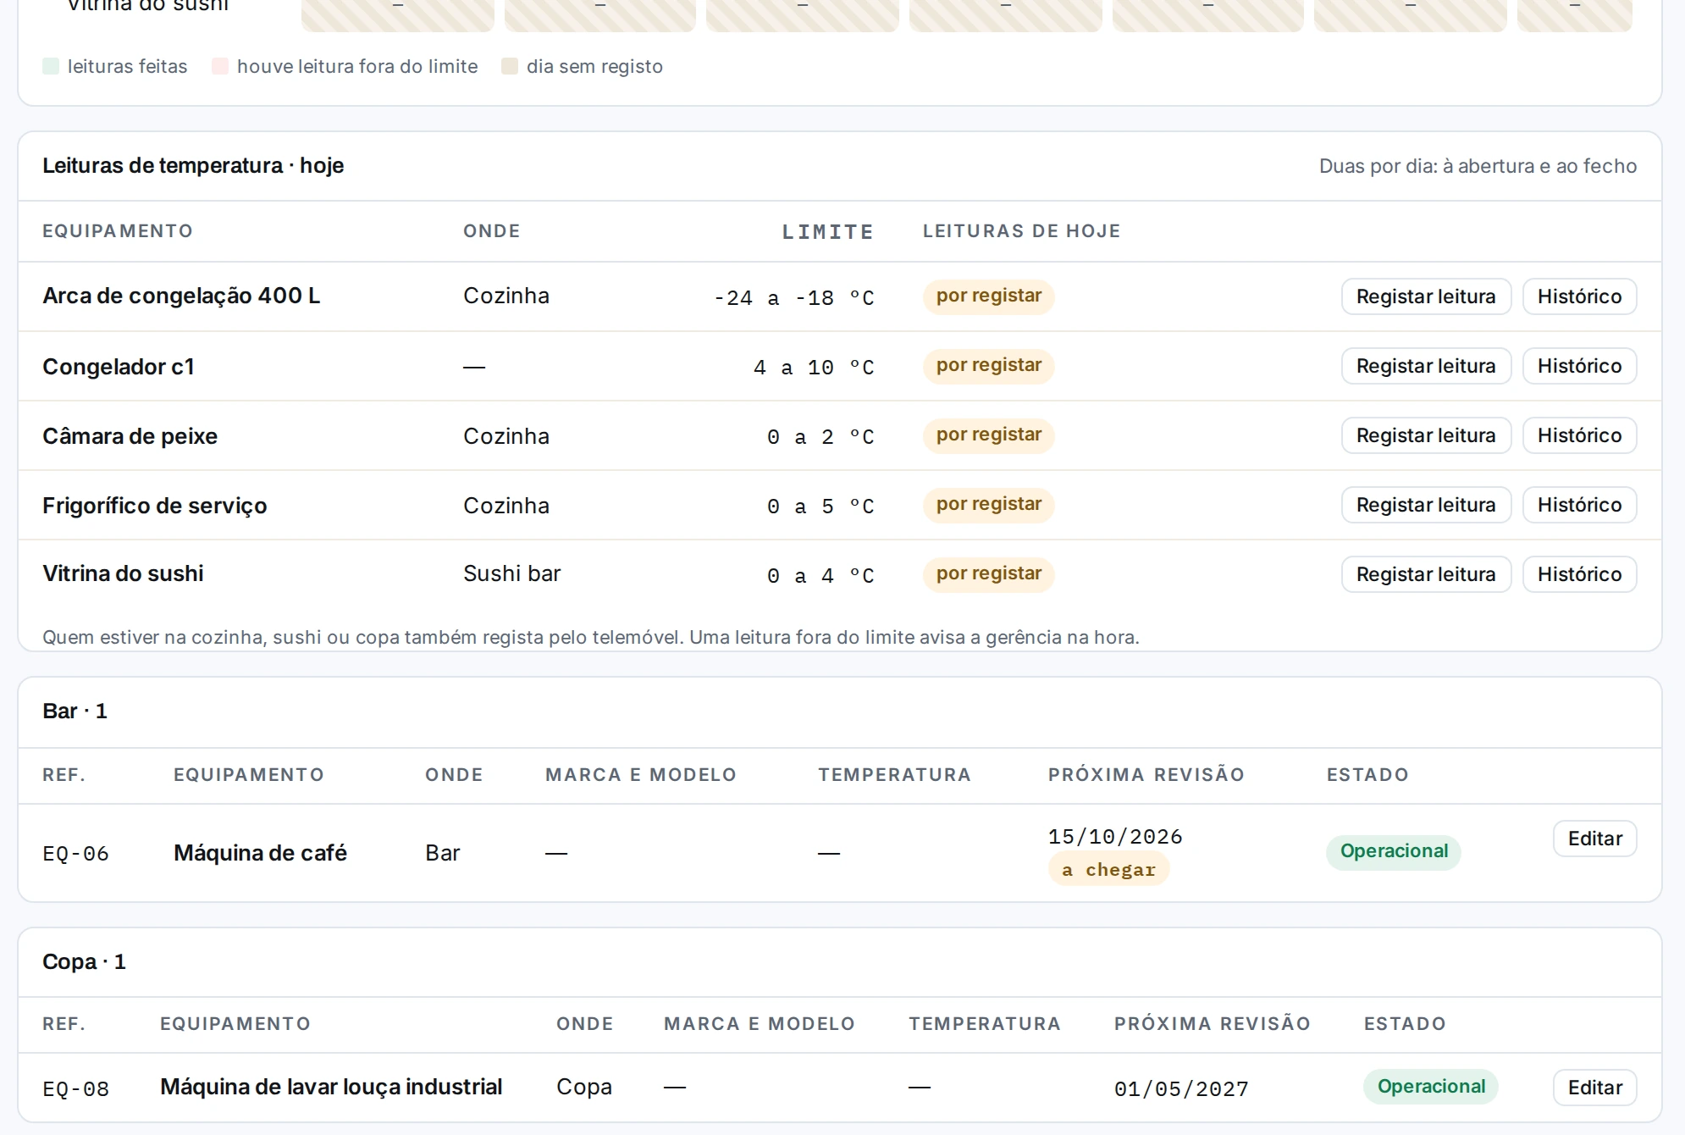Click the Operacional status for Máquina de café
The height and width of the screenshot is (1135, 1685).
tap(1394, 851)
